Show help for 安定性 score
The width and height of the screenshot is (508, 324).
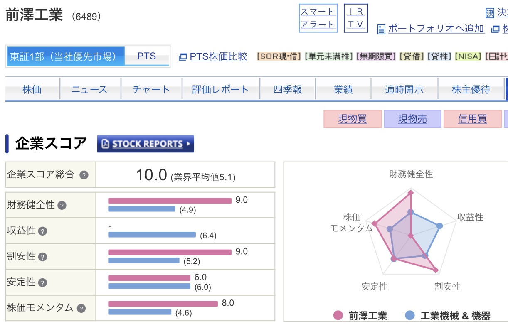[x=43, y=283]
